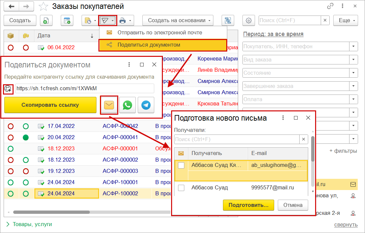Screen dimensions: 365x233
Task: Click vertical scrollbar in recipients list
Action: [x=313, y=149]
